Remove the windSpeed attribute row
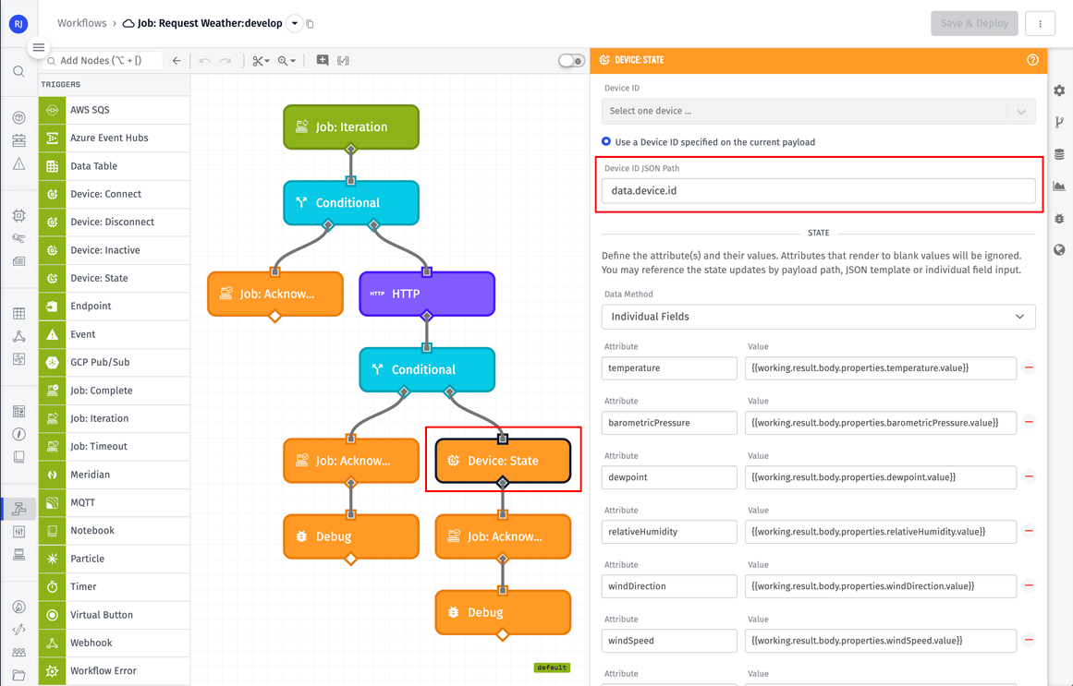 click(1029, 640)
